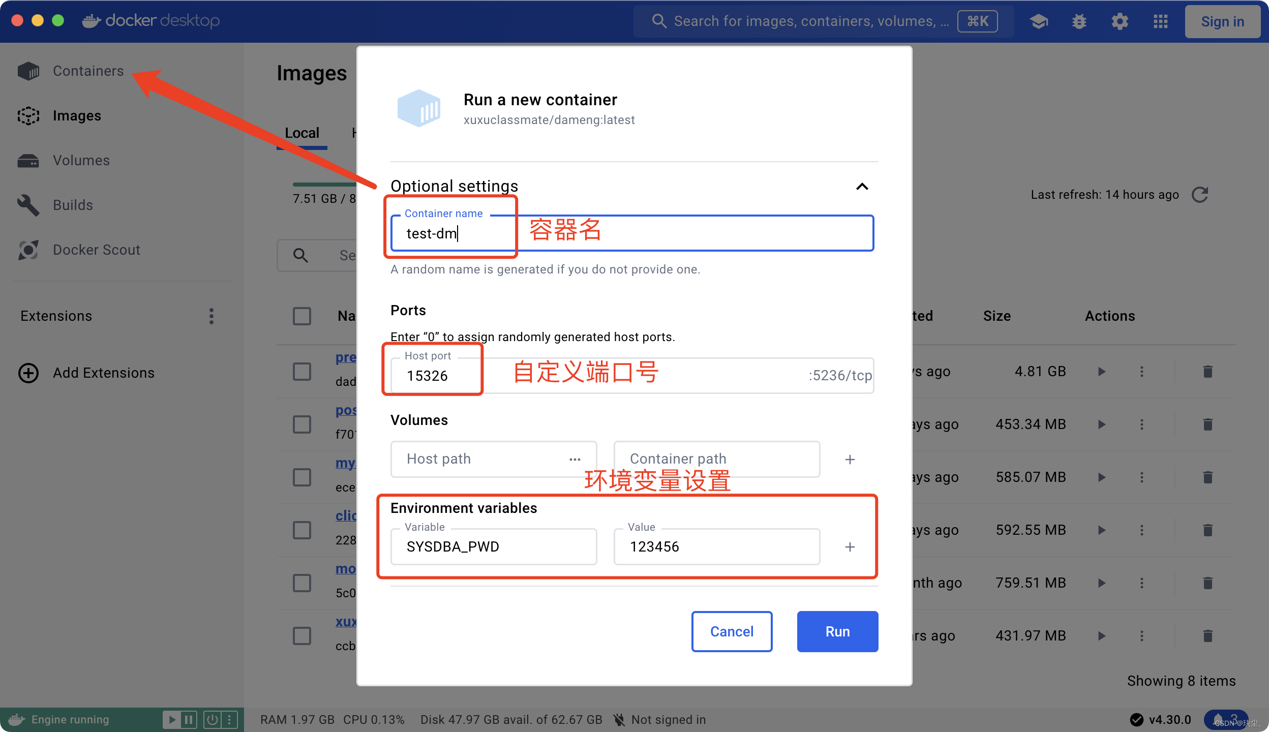Click the Actions column header
Image resolution: width=1269 pixels, height=732 pixels.
tap(1110, 316)
